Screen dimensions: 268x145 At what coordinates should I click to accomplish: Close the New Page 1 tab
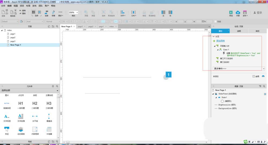click(74, 27)
